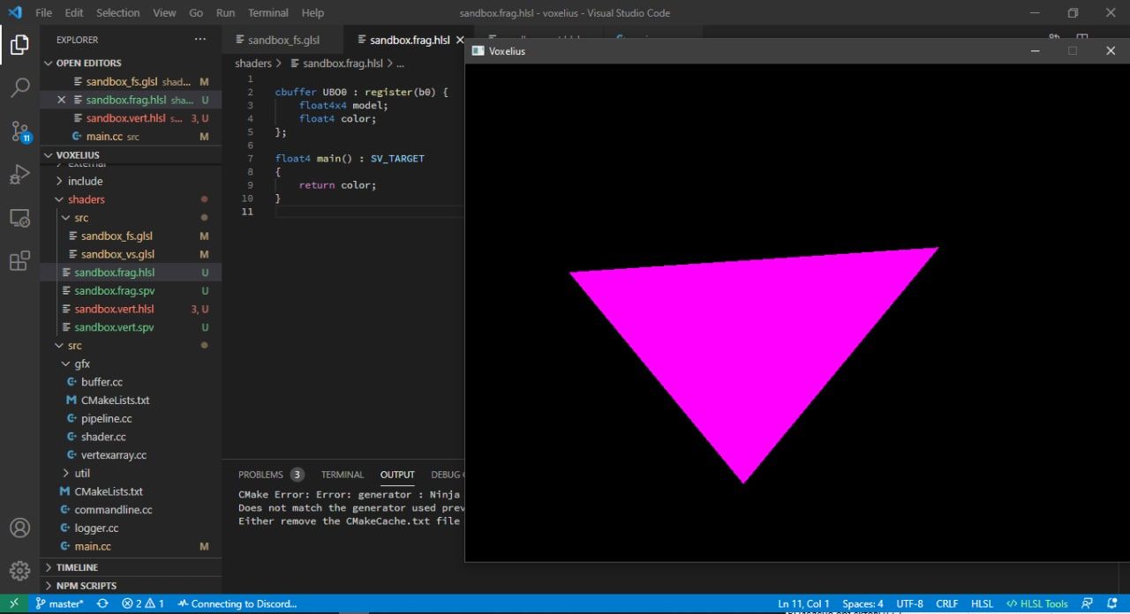This screenshot has width=1130, height=614.
Task: Switch to the Problems panel tab
Action: click(271, 475)
